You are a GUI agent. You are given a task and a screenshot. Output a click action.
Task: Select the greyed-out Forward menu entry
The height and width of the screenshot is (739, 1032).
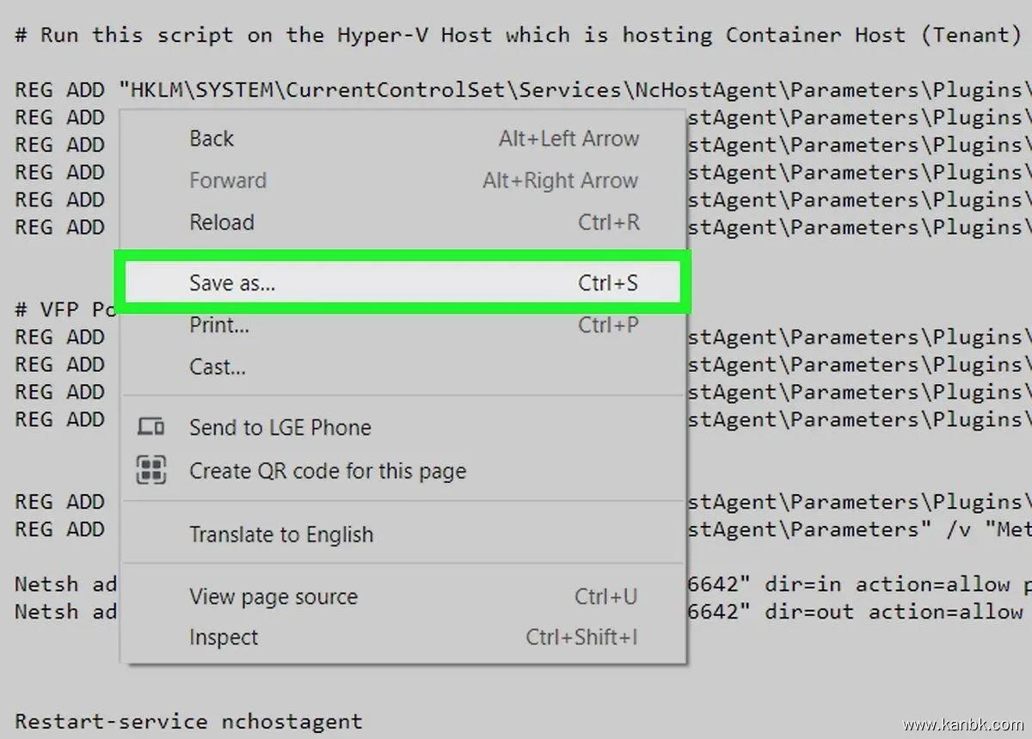pyautogui.click(x=228, y=180)
